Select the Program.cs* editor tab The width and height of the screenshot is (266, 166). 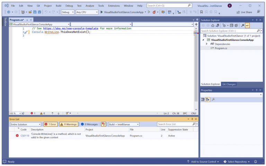coord(17,20)
